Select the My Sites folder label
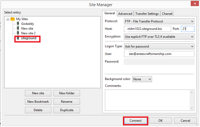200x127 pixels. pos(22,19)
